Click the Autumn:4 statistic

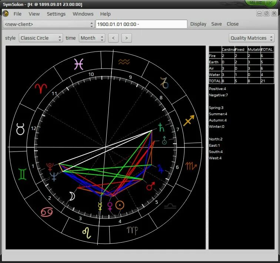tap(218, 120)
